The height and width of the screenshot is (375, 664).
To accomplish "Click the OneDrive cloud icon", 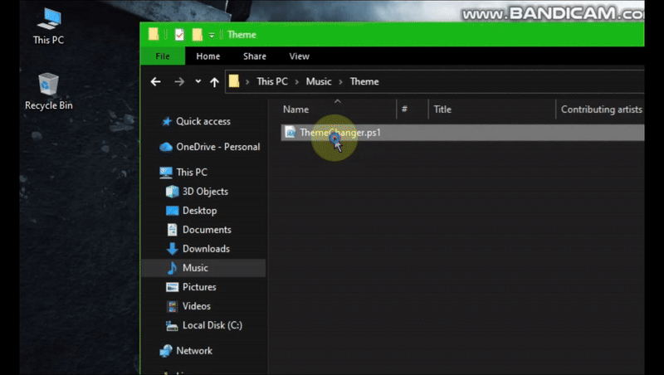I will click(165, 147).
